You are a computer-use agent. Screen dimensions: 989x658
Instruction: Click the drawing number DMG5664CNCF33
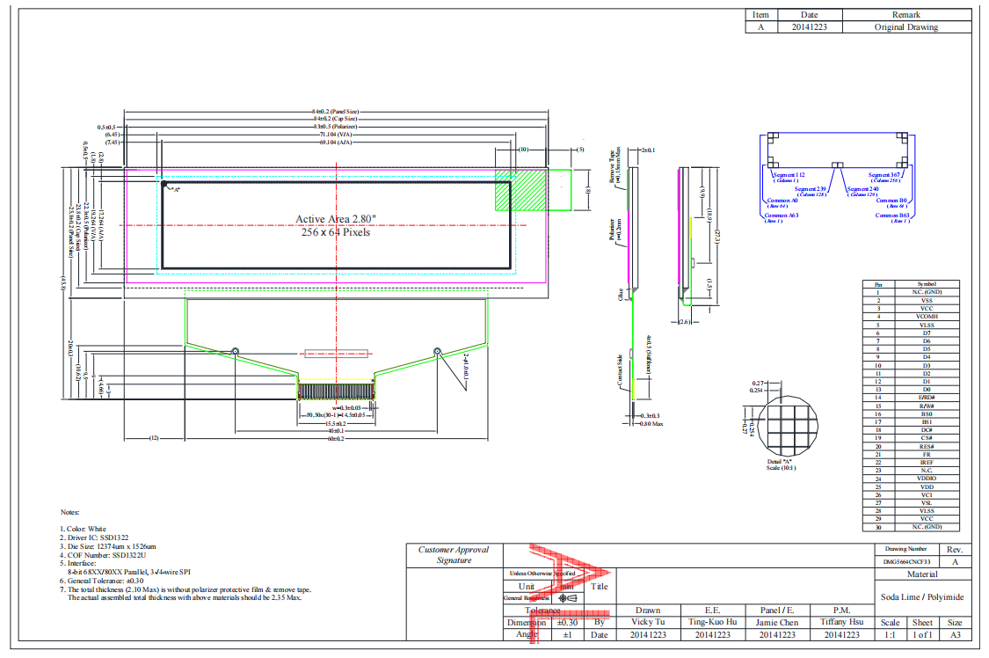tap(906, 561)
